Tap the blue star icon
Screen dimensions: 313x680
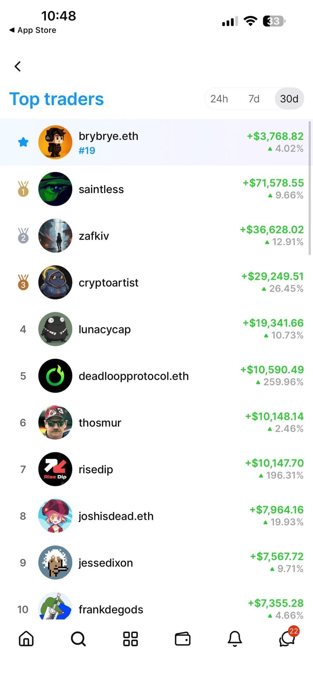[23, 142]
